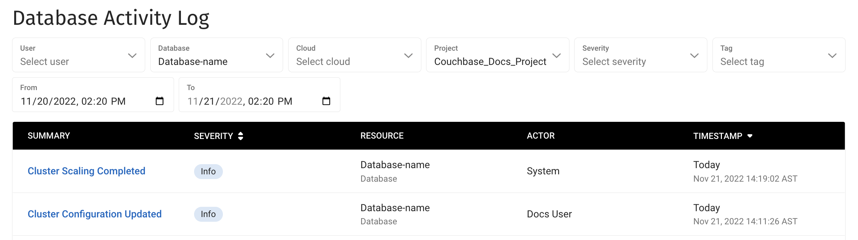Toggle Timestamp column sort arrow
Viewport: 858px width, 240px height.
tap(750, 136)
